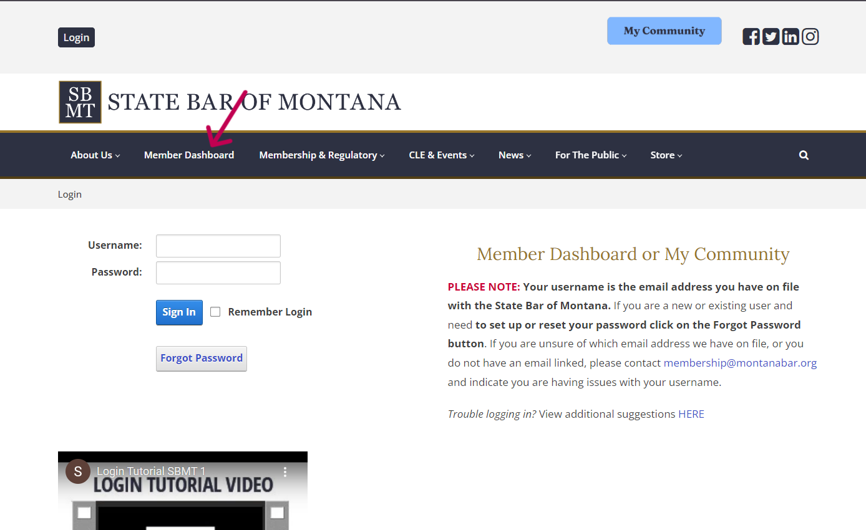This screenshot has height=530, width=866.
Task: Click the SBMT logo
Action: pyautogui.click(x=80, y=102)
